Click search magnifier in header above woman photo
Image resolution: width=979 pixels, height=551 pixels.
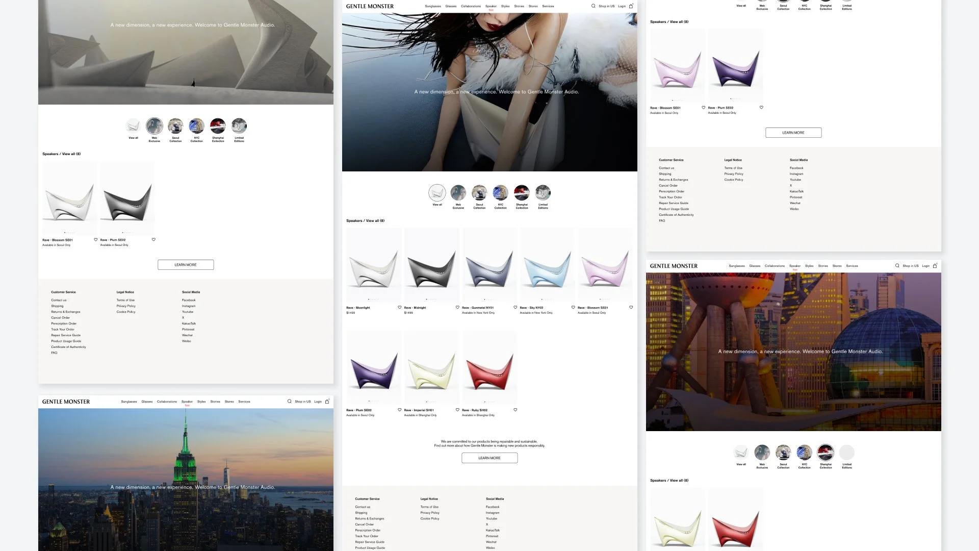[593, 6]
